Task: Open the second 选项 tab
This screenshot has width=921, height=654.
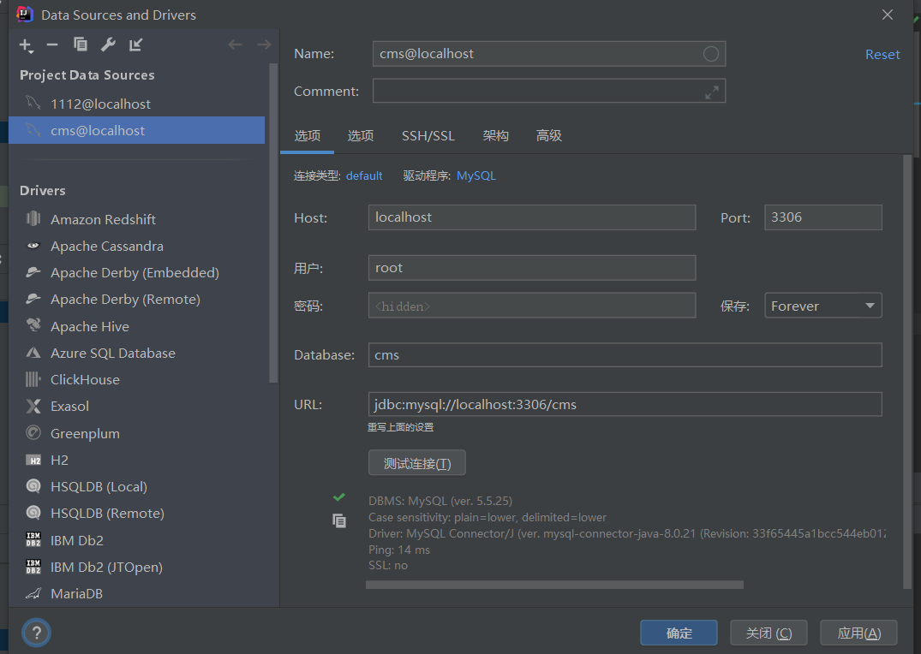Action: pos(360,135)
